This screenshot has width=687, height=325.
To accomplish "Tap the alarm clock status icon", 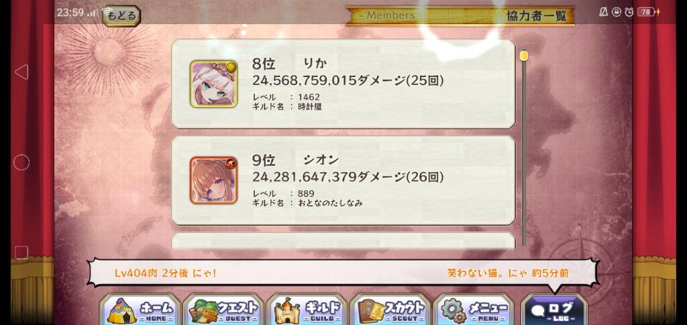I will point(629,12).
